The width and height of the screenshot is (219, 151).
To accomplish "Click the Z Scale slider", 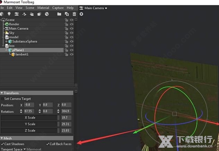I will click(x=30, y=130).
